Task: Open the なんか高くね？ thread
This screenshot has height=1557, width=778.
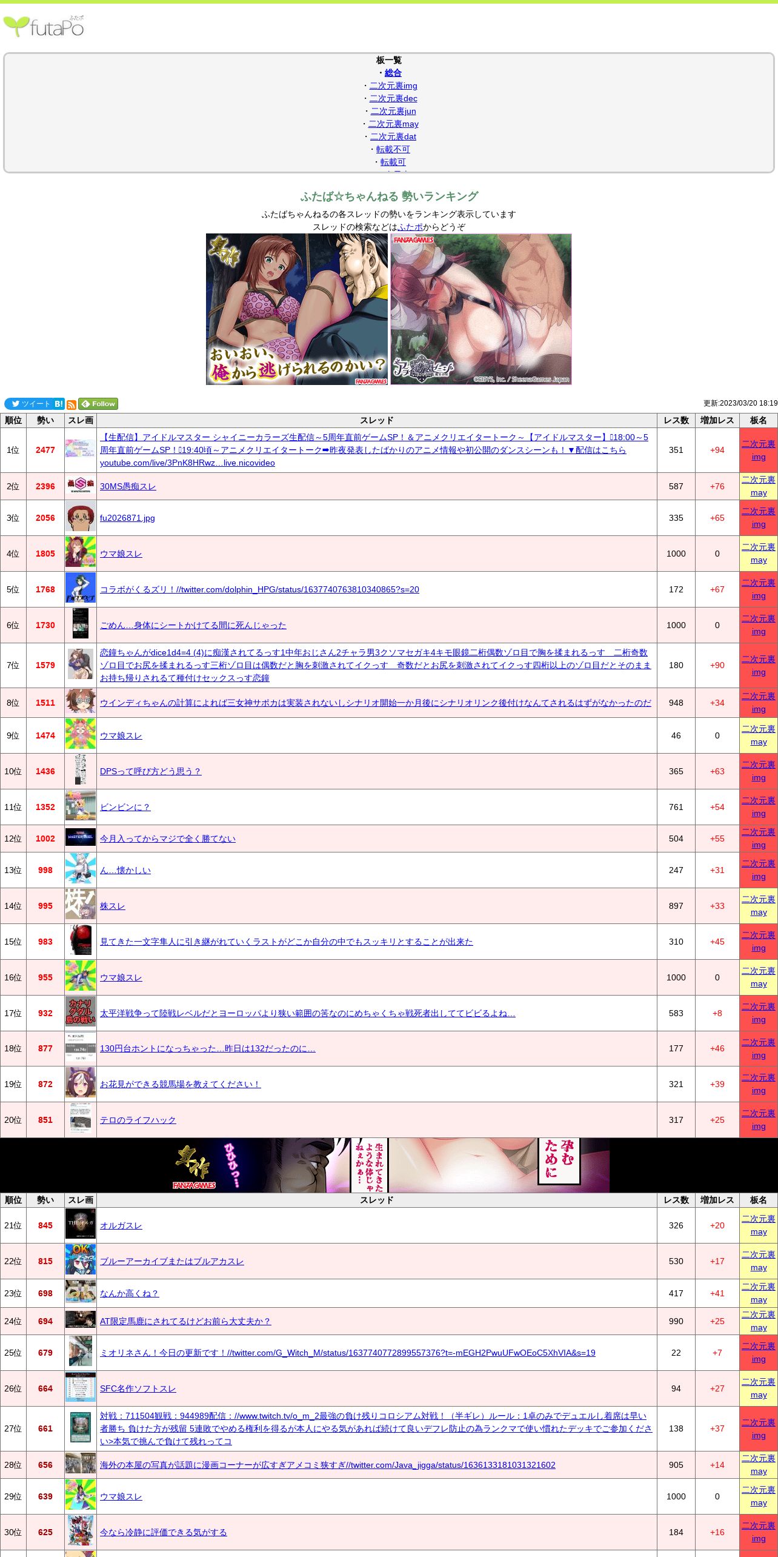Action: [130, 1293]
